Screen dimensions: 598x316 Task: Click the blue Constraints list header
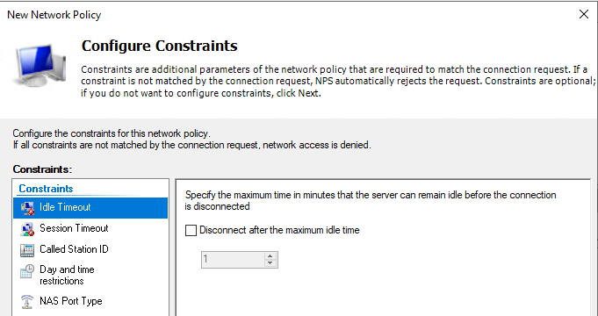tap(46, 189)
